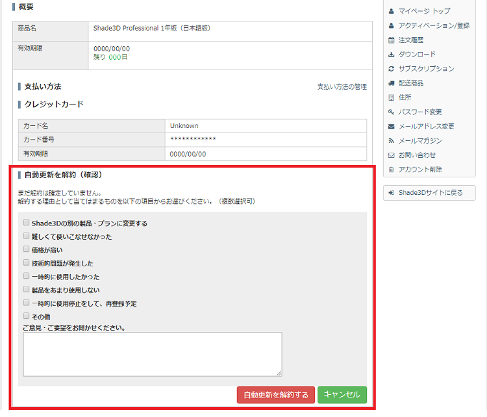
Task: Open the ダウンロード sidebar entry
Action: click(x=417, y=55)
